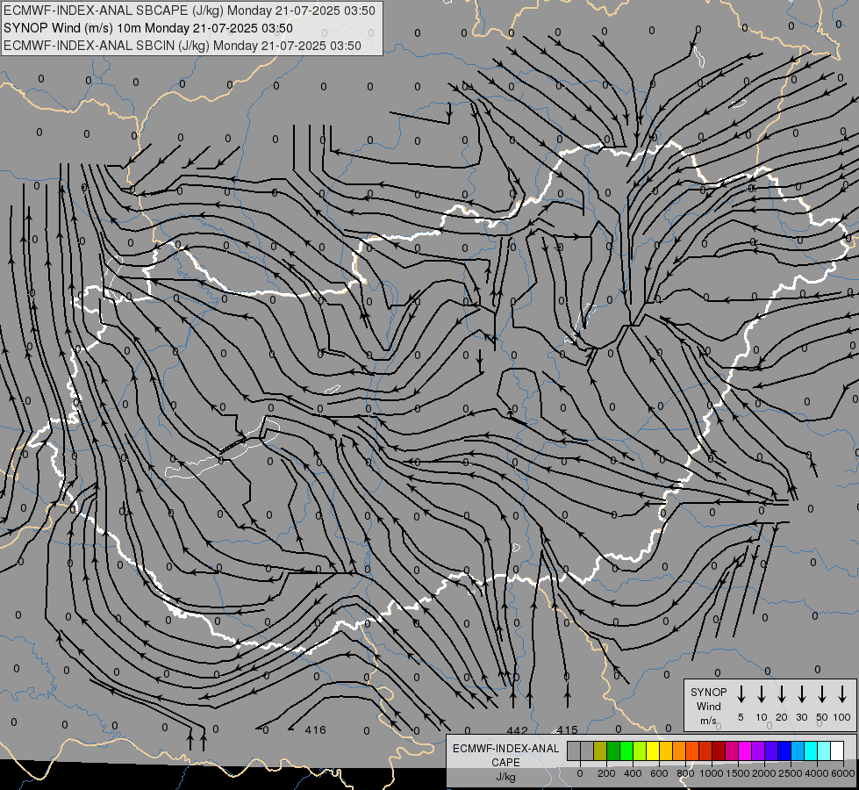Choose the pale cyan swatch right of the 4000 tick
The height and width of the screenshot is (790, 859).
point(824,750)
